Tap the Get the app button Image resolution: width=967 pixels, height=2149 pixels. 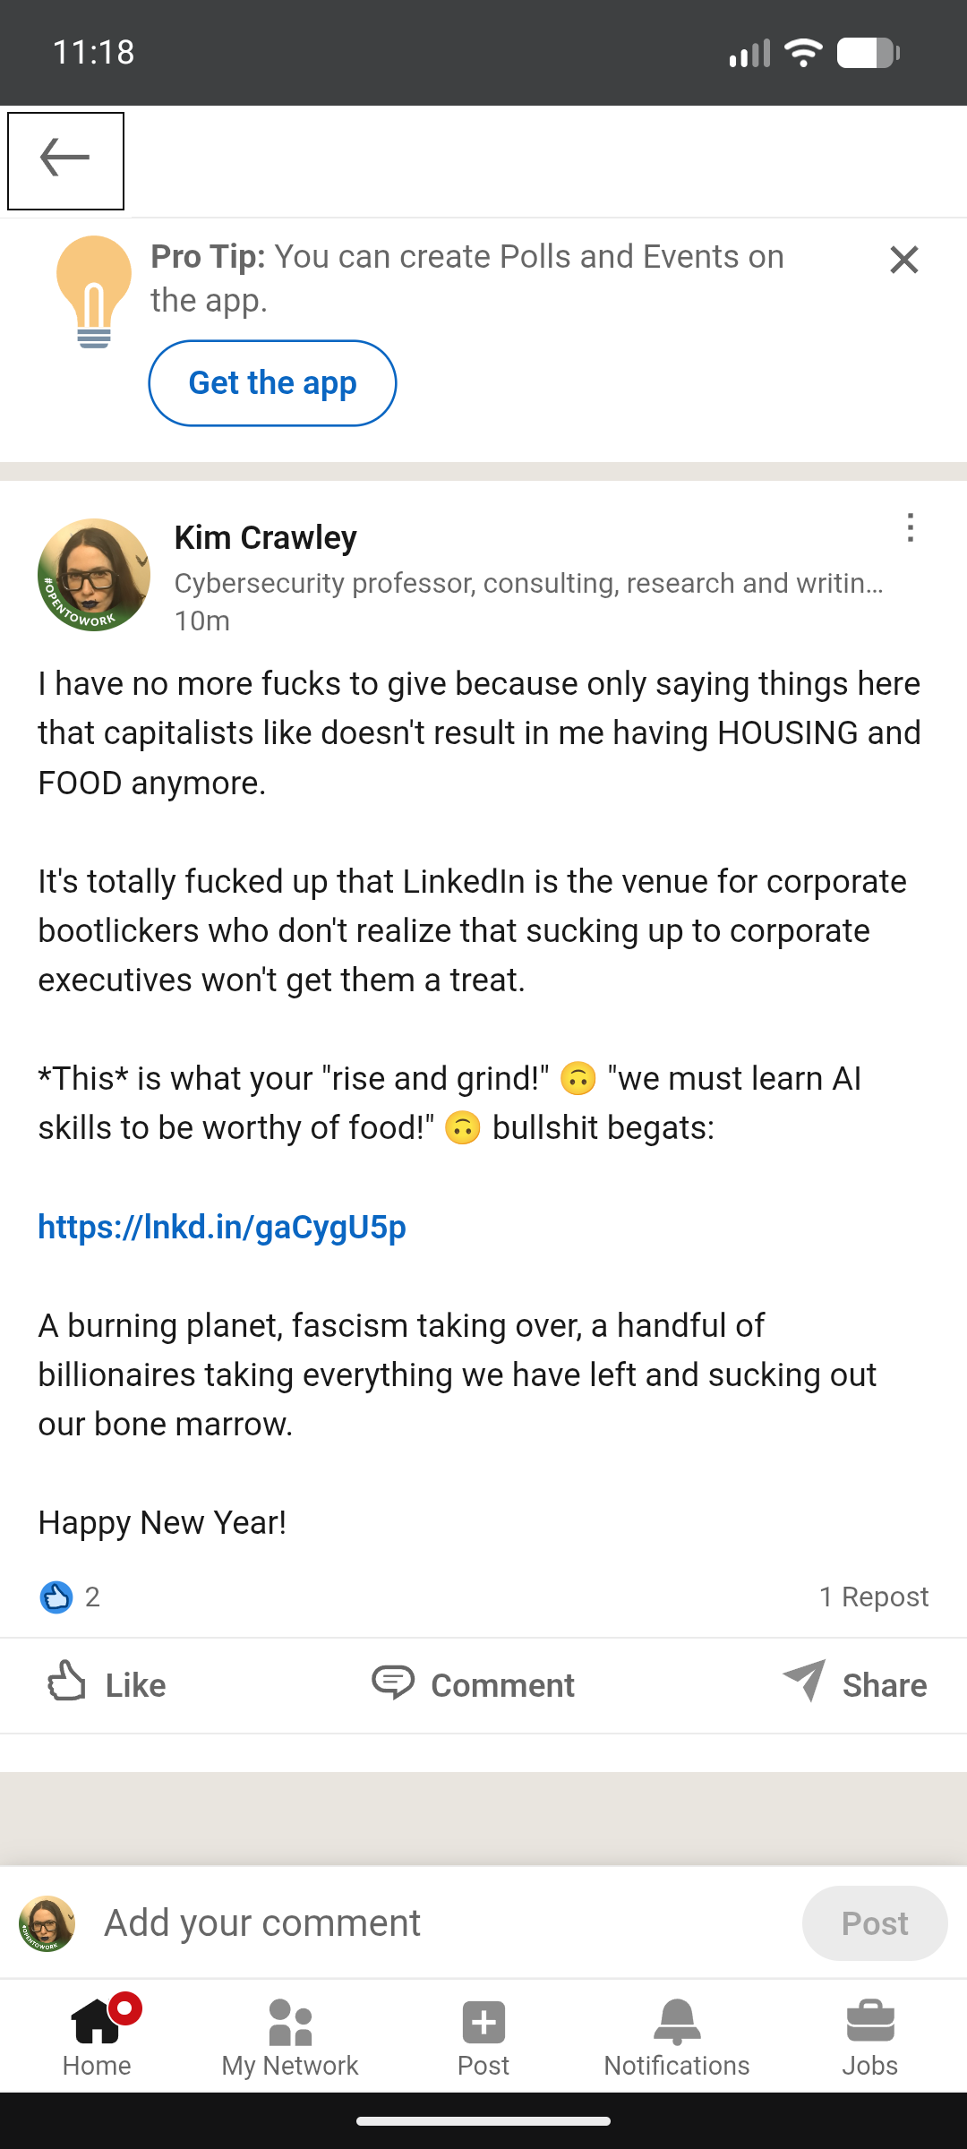272,383
